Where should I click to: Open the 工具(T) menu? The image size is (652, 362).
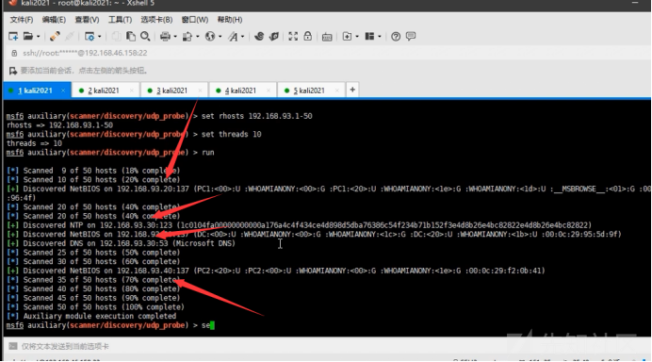120,20
